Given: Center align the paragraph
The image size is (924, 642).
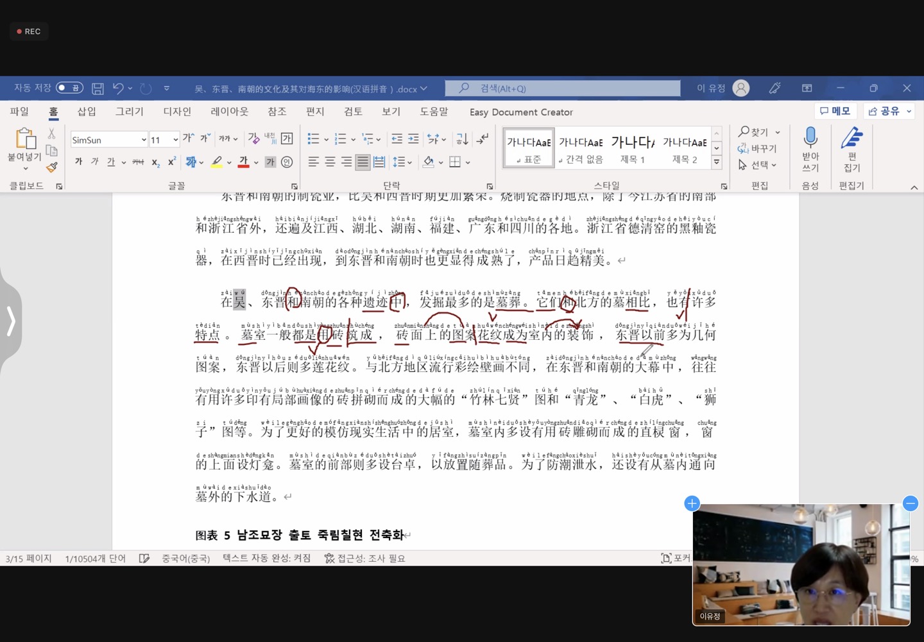Looking at the screenshot, I should [330, 162].
